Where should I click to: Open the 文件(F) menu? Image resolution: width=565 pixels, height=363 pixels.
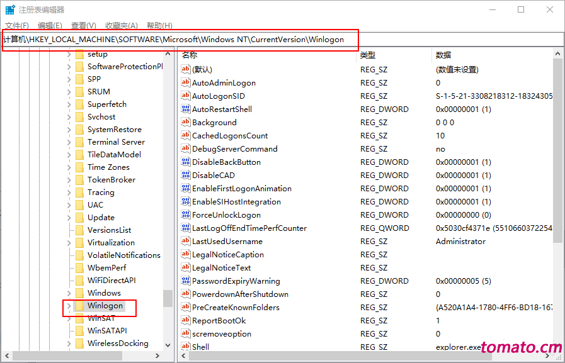17,26
